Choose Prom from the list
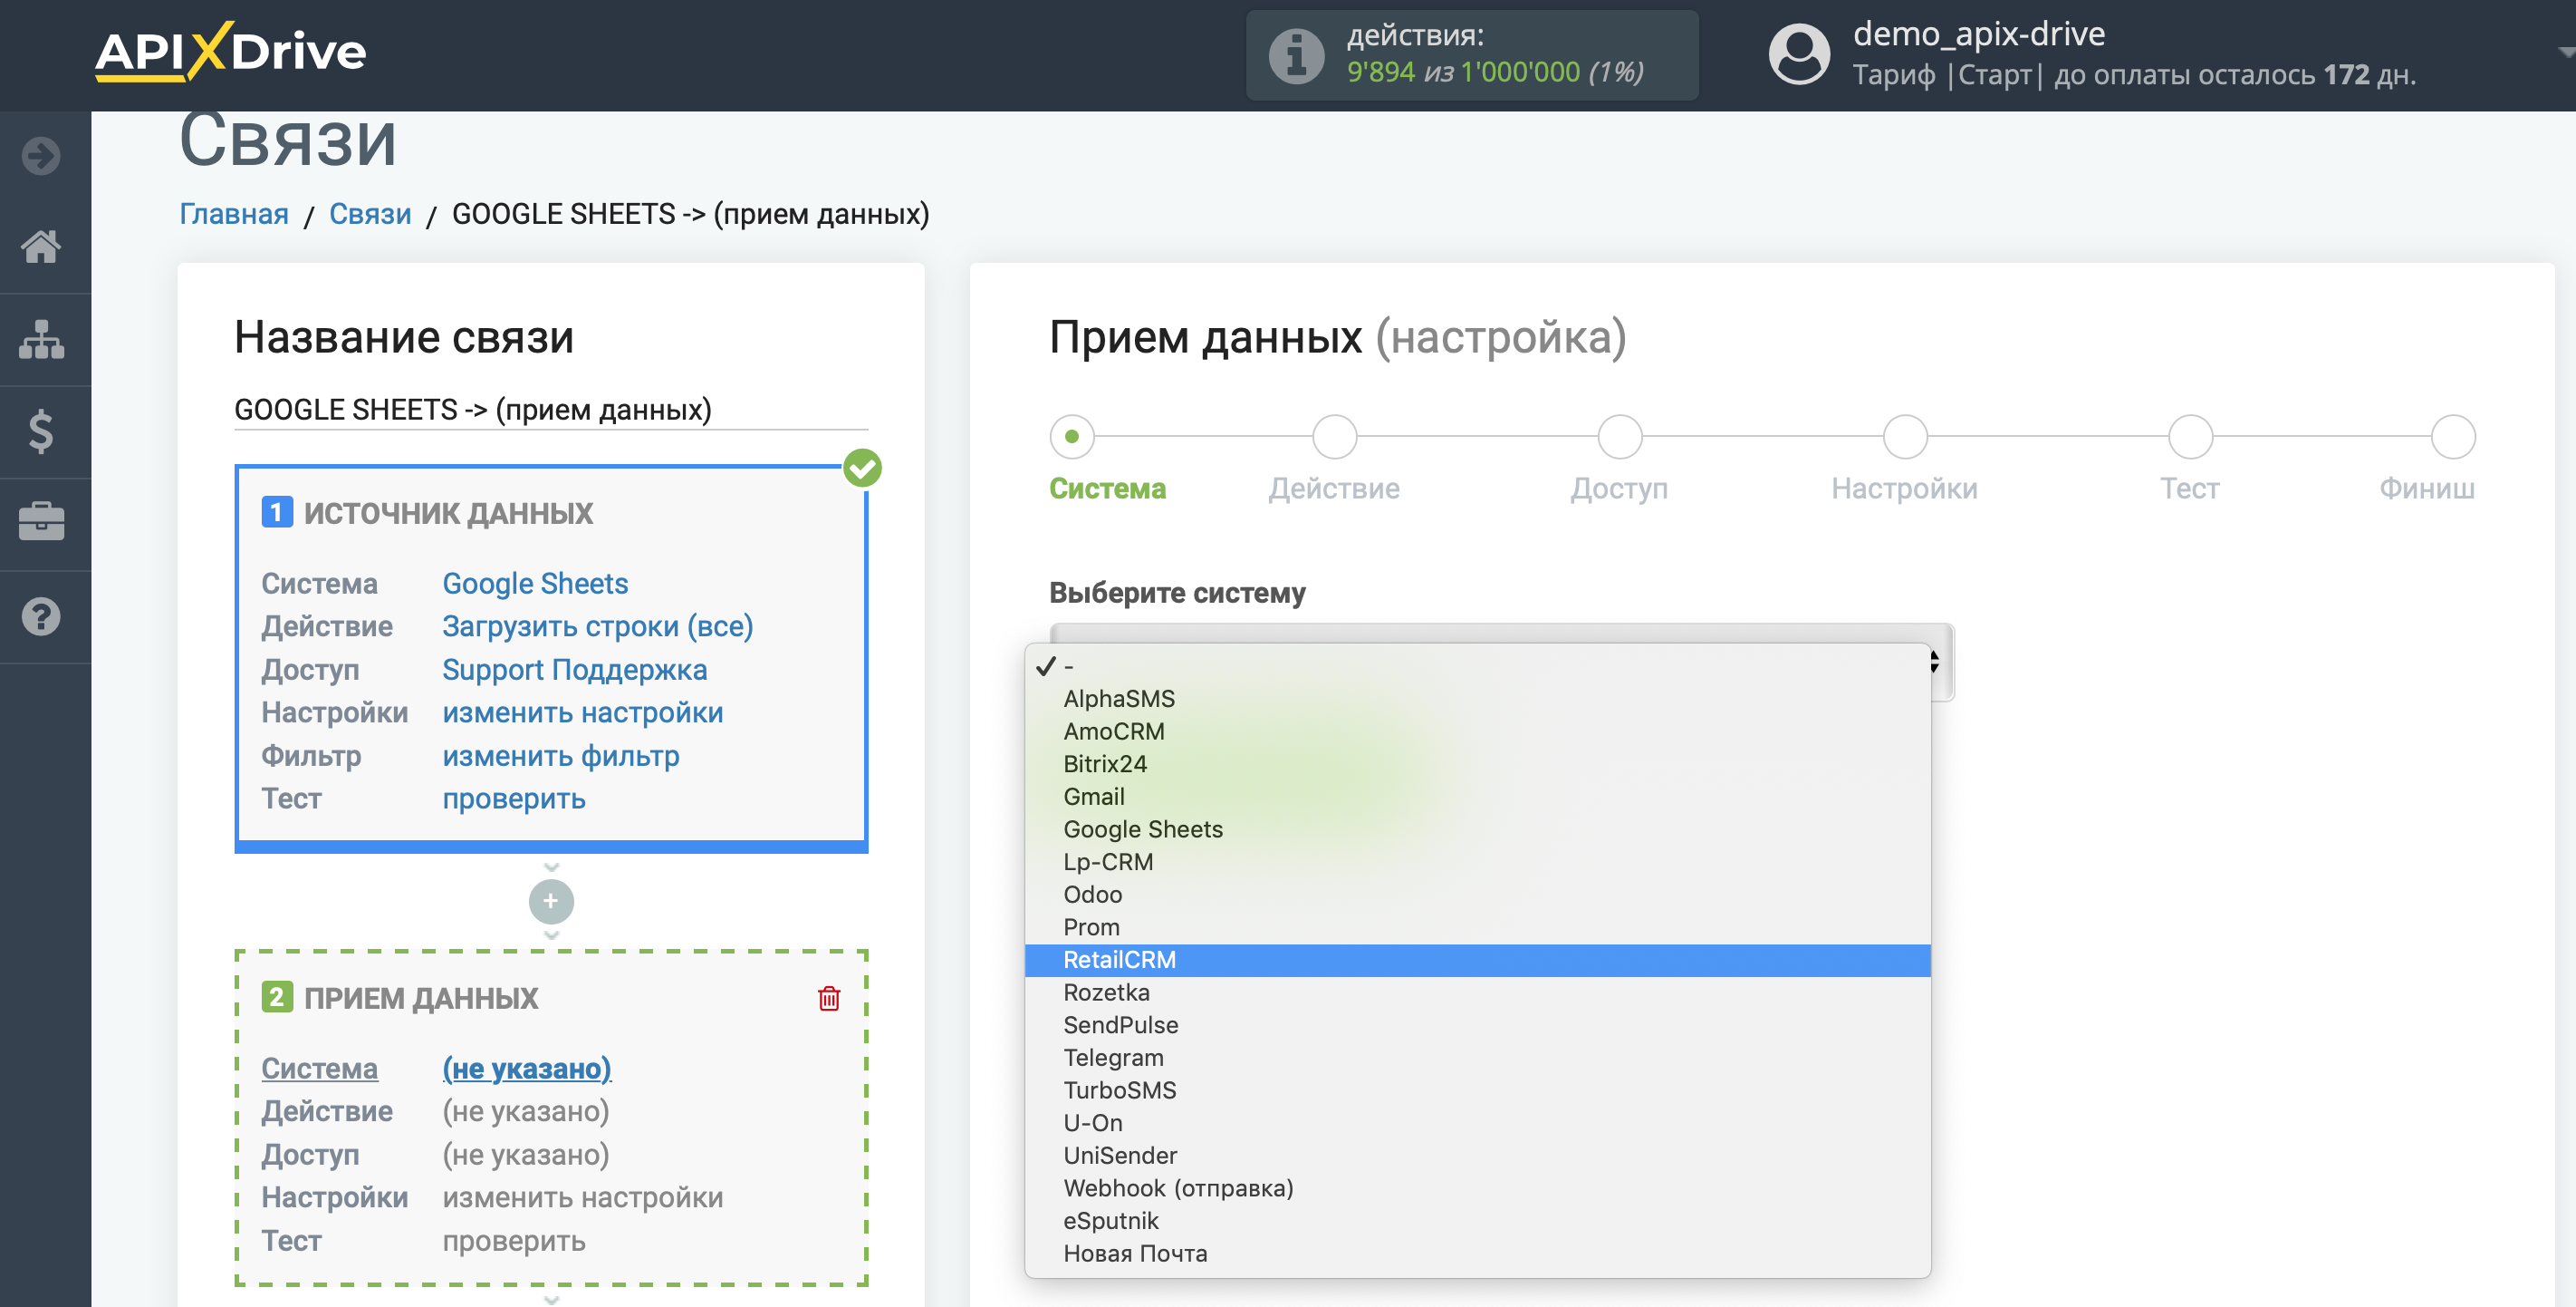 (x=1477, y=926)
